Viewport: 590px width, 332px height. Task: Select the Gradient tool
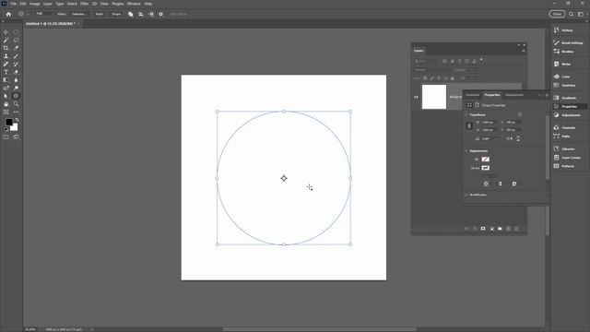pos(6,80)
